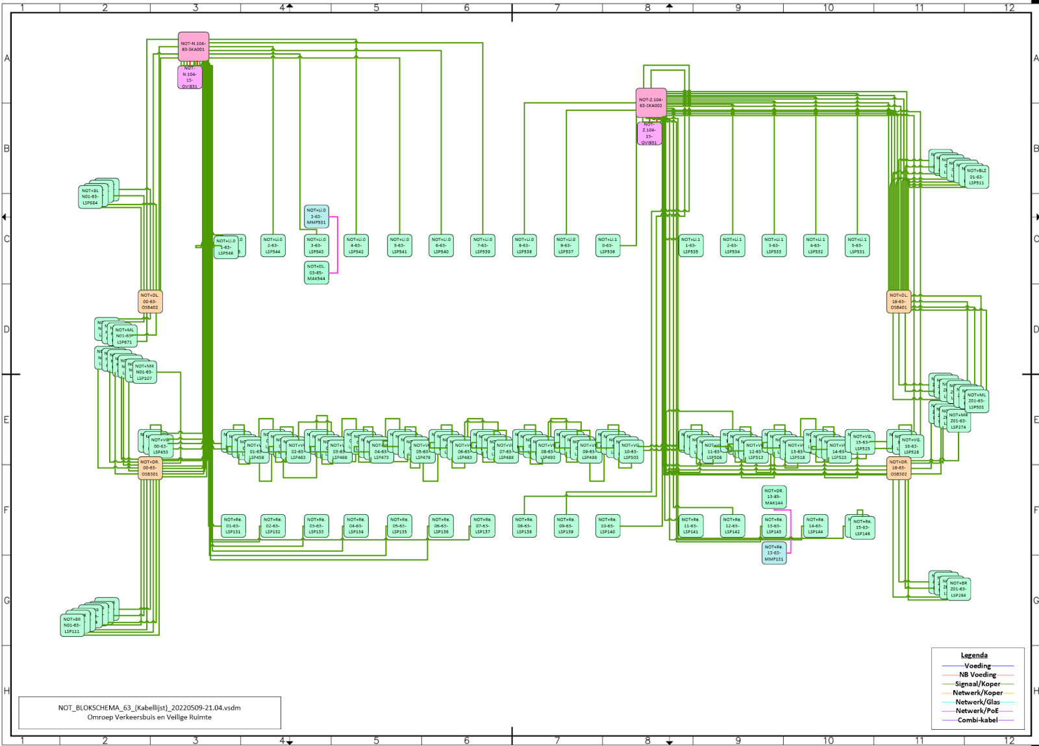Select the pink NOT-N.104-63-SKA001 block
This screenshot has height=746, width=1039.
coord(194,47)
